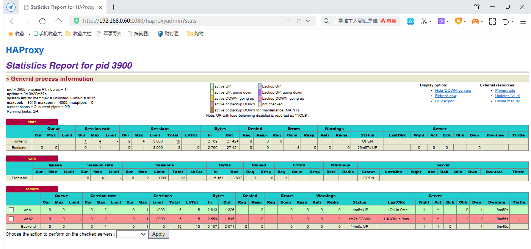Click the active UP green legend swatch
Viewport: 531px width, 249px height.
(x=212, y=86)
